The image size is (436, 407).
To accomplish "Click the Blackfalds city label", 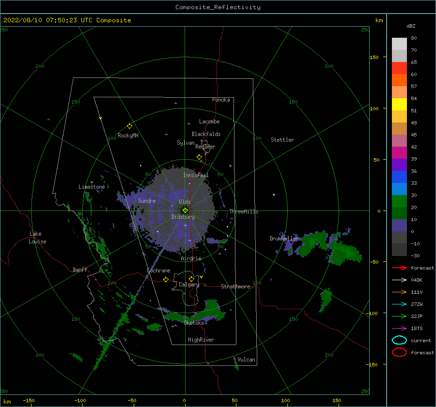I will pos(206,134).
